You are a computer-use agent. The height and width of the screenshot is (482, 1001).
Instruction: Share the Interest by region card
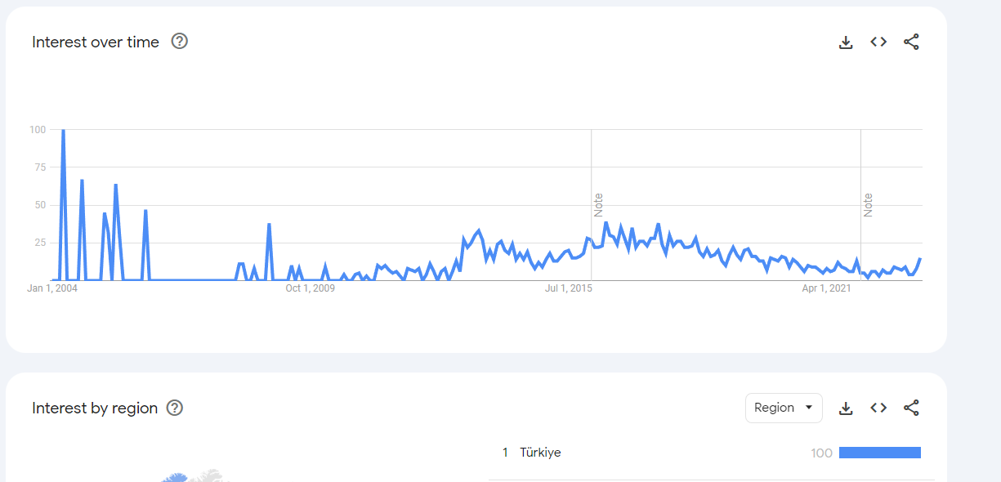pos(911,408)
